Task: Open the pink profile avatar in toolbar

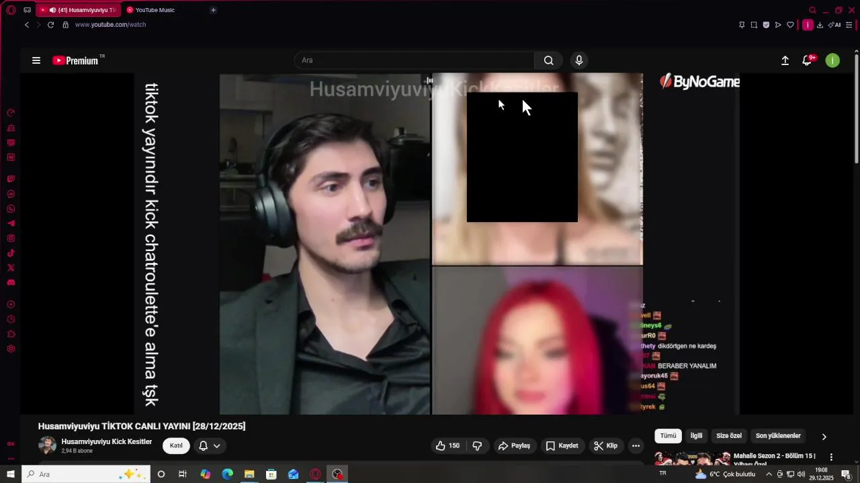Action: coord(808,25)
